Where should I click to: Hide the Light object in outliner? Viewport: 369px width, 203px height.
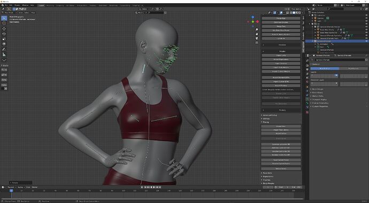tap(366, 21)
